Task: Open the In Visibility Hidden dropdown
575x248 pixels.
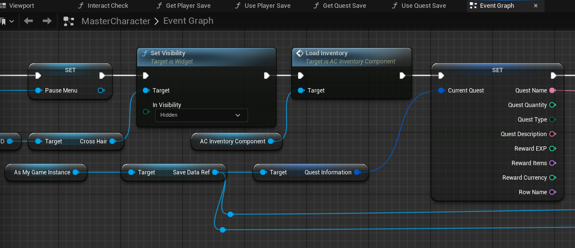Action: click(x=202, y=115)
